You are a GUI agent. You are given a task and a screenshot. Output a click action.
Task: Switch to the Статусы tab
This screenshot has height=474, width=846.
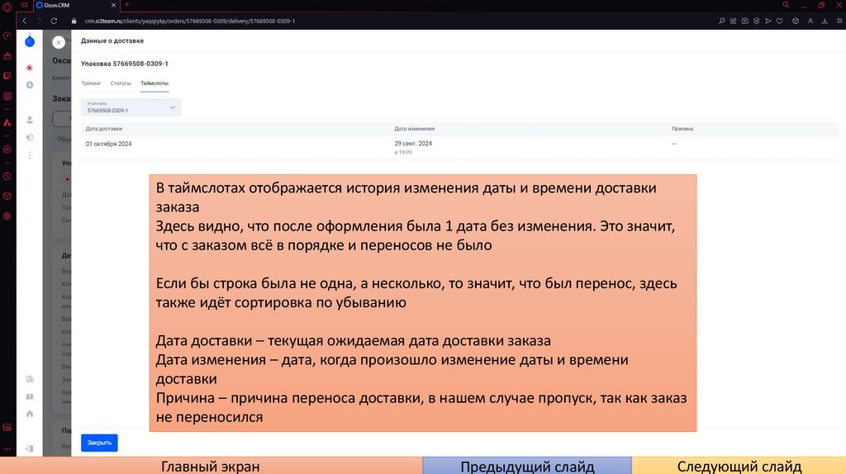(x=121, y=83)
